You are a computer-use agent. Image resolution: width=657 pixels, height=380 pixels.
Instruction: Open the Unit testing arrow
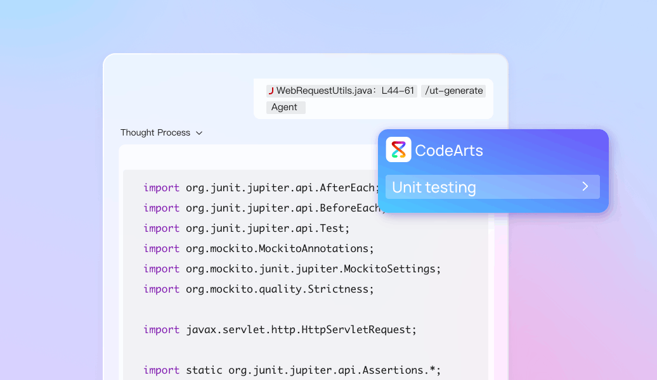pyautogui.click(x=585, y=187)
